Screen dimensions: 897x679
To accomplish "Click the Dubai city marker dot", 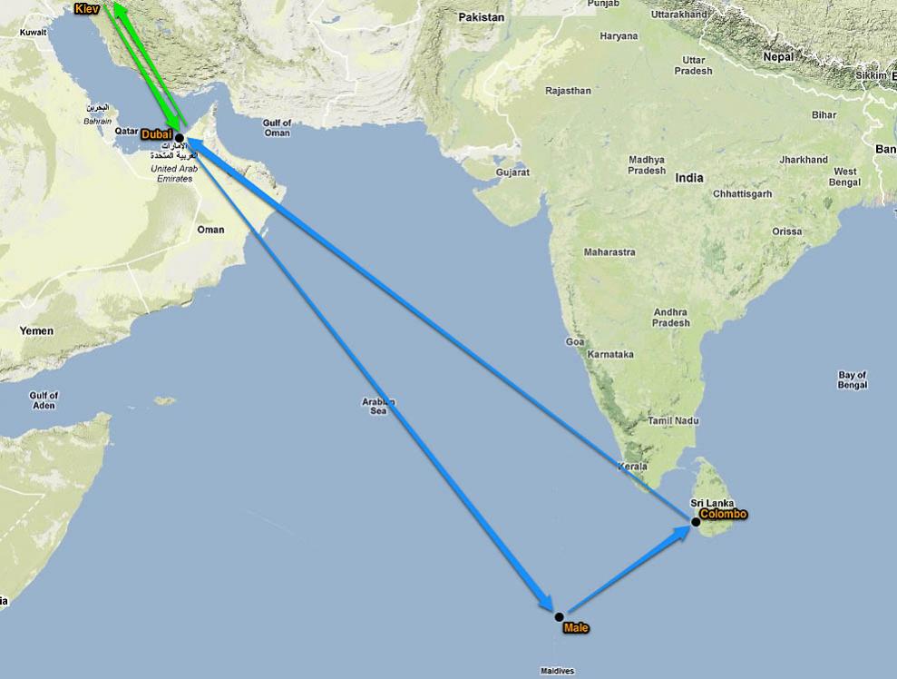I will [x=179, y=137].
